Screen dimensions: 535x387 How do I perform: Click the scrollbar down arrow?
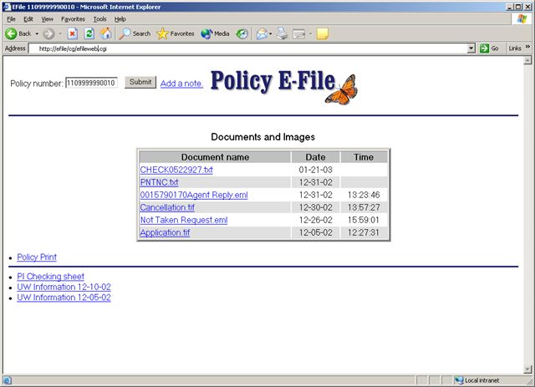pos(527,369)
